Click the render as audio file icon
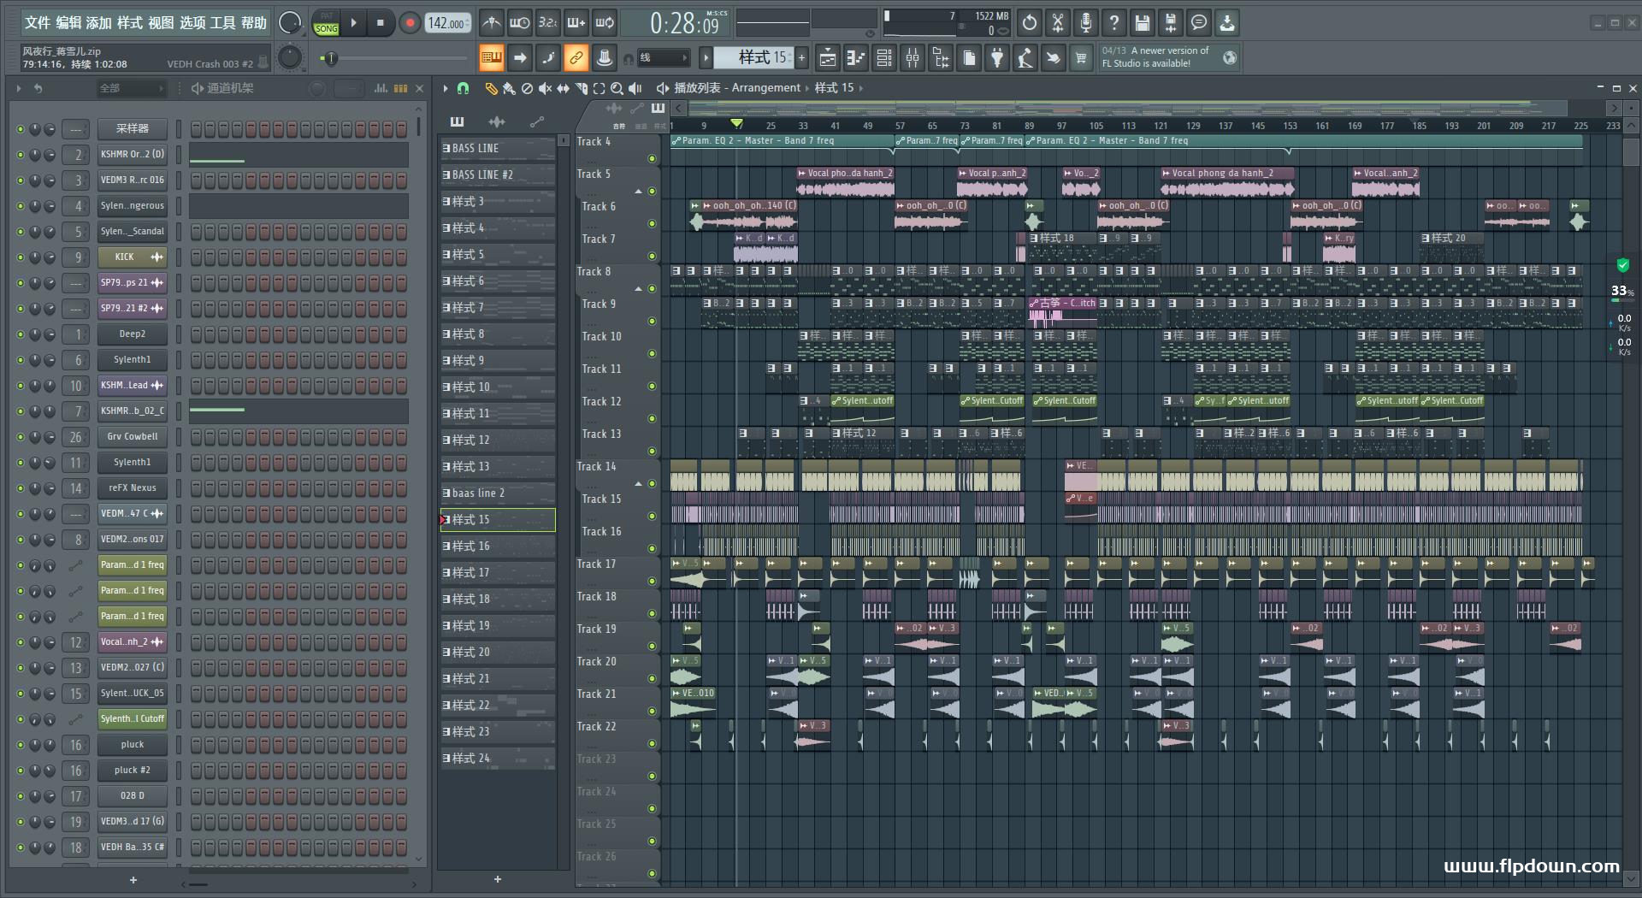 click(x=1171, y=23)
